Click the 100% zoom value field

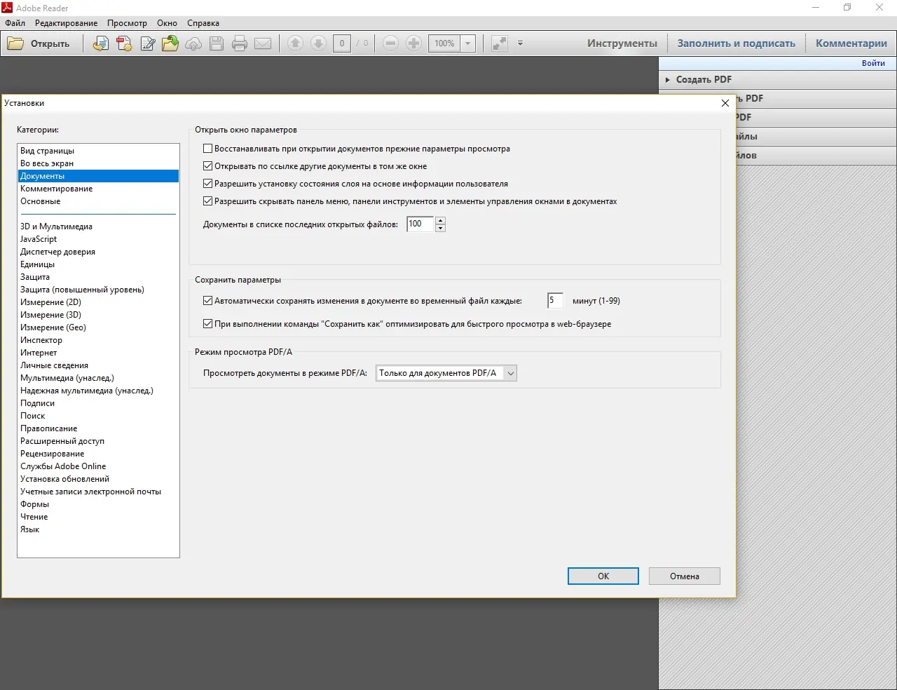(444, 43)
